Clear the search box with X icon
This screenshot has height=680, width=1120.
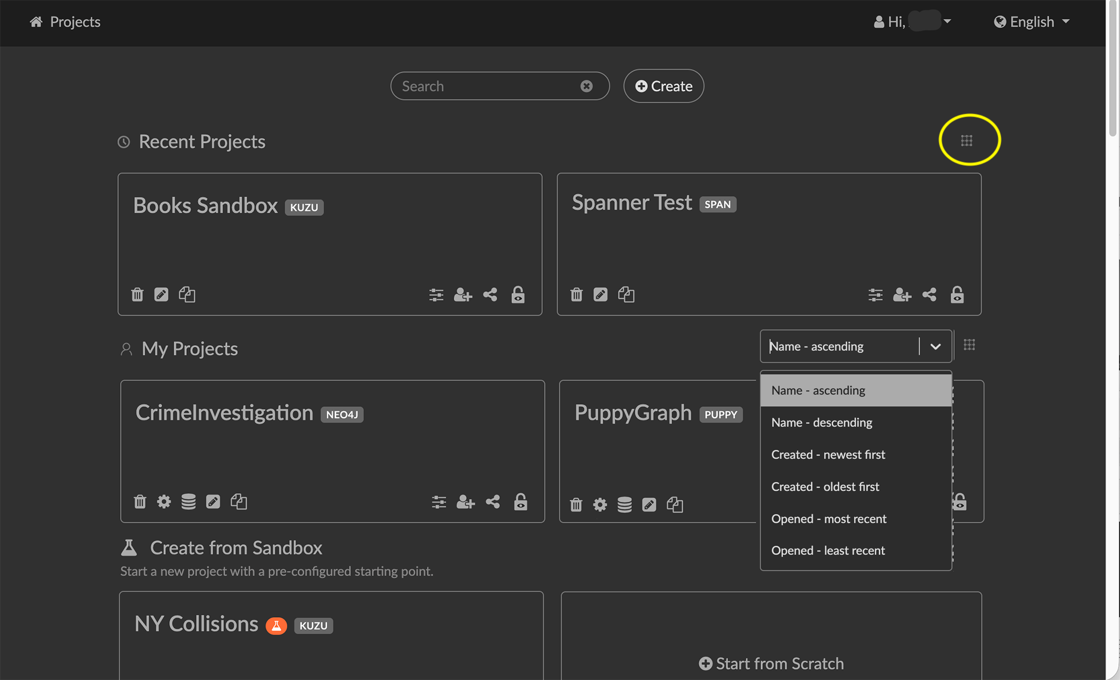(x=586, y=86)
